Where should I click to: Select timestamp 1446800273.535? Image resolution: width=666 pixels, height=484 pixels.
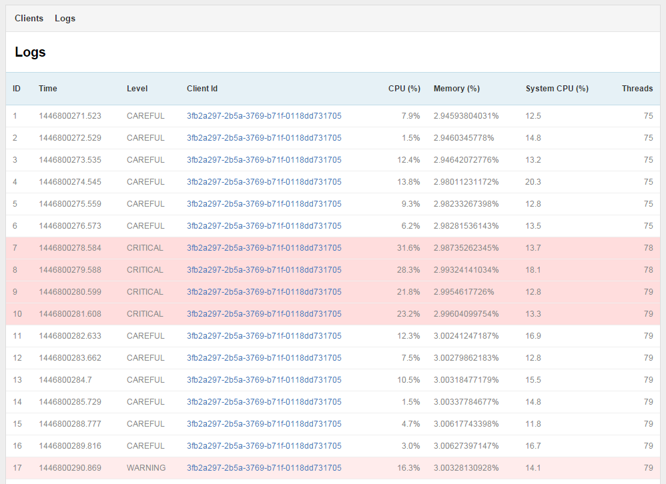70,160
